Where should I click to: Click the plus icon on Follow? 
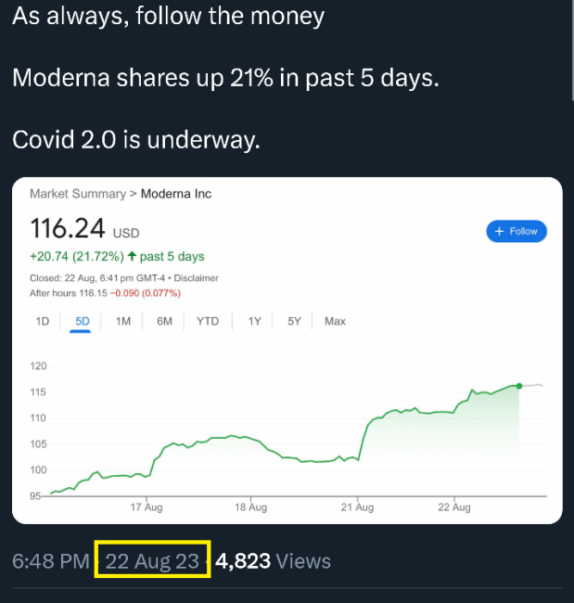coord(500,231)
